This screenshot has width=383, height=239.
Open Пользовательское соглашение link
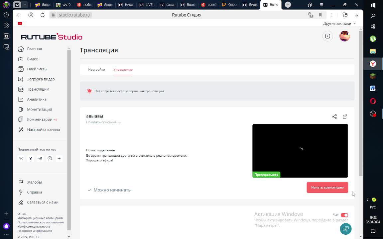(41, 222)
